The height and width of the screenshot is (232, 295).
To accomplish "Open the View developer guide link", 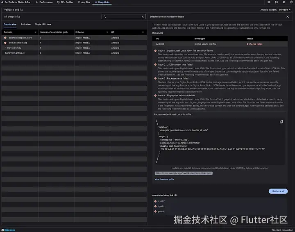I will coord(164,179).
